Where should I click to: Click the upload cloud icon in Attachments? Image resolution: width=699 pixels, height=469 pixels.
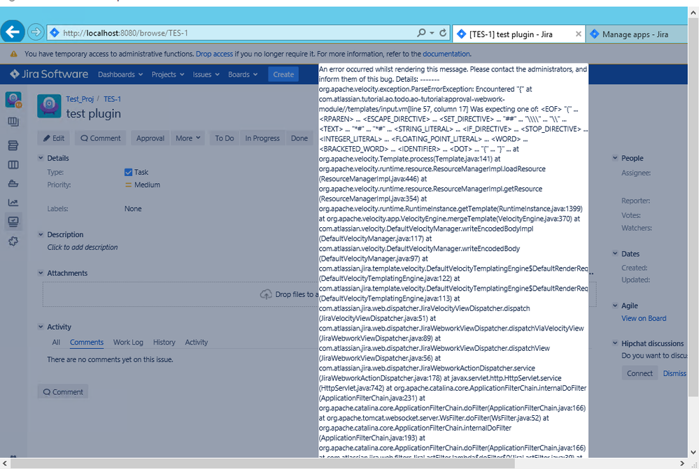point(266,294)
